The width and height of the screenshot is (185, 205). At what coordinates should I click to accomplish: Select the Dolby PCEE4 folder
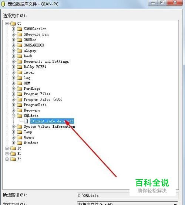[35, 67]
